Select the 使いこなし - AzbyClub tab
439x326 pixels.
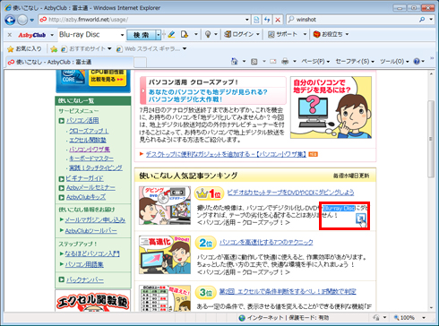point(69,62)
